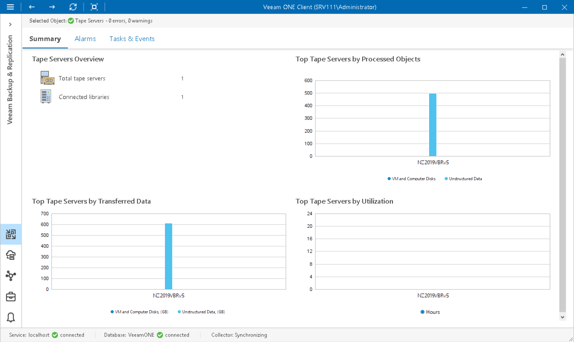Click the Database: VeeamONE status text
The height and width of the screenshot is (342, 574).
[129, 335]
